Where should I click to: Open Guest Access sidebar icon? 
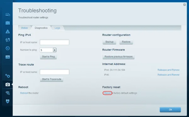8,23
